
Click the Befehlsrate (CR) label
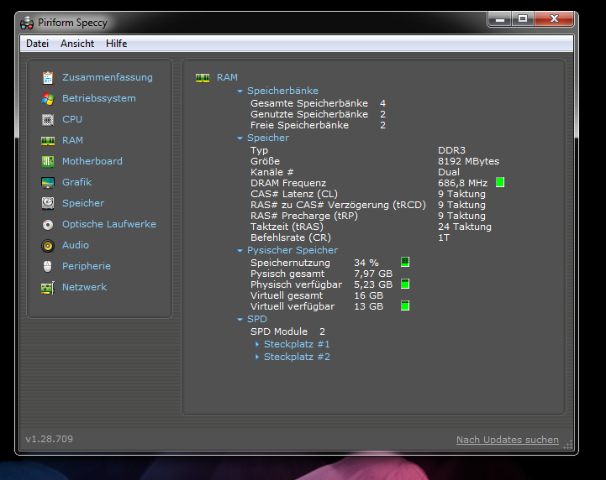pos(291,237)
